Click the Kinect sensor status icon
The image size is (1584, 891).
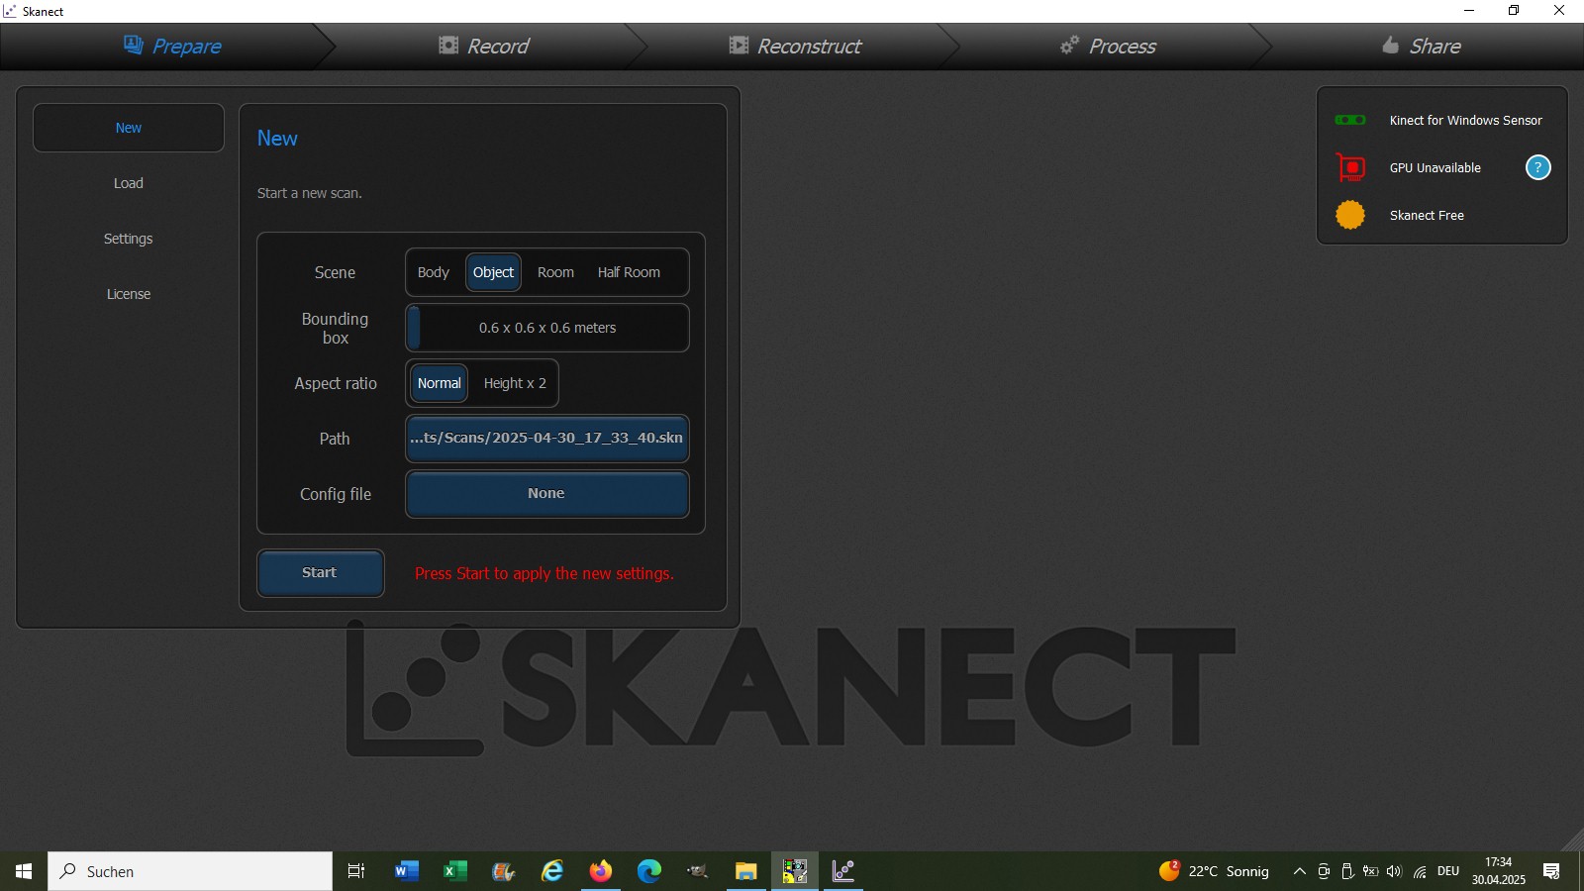[1350, 120]
